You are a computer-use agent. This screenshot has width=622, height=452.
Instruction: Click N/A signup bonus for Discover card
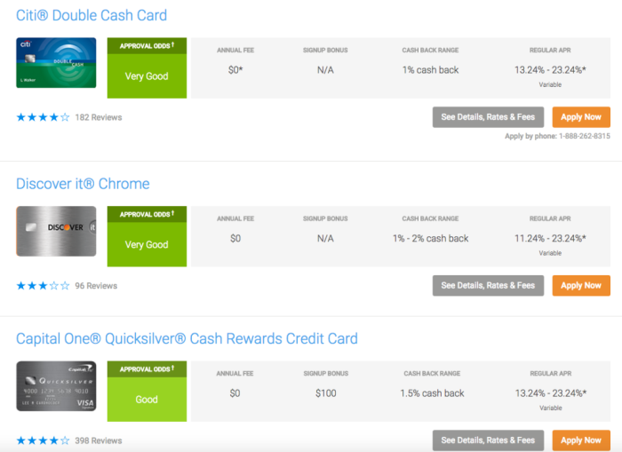(325, 239)
